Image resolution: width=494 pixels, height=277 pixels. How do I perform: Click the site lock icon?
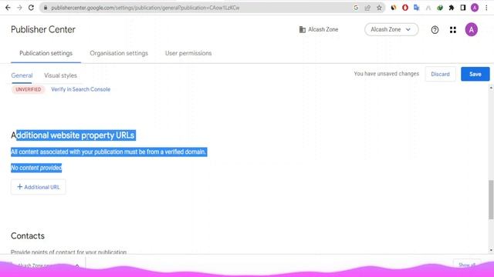point(46,8)
